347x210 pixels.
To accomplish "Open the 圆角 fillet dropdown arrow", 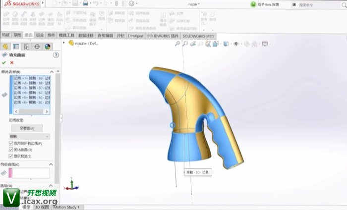I will tap(102, 29).
